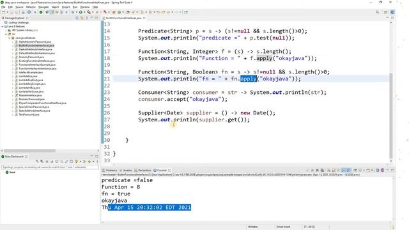Screen dimensions: 409x230
Task: Click the New file toolbar icon
Action: pyautogui.click(x=4, y=12)
